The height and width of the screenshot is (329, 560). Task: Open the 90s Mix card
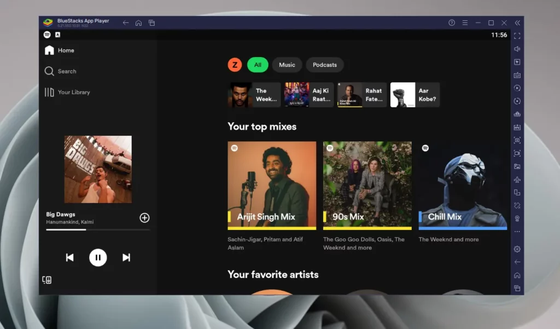tap(367, 185)
